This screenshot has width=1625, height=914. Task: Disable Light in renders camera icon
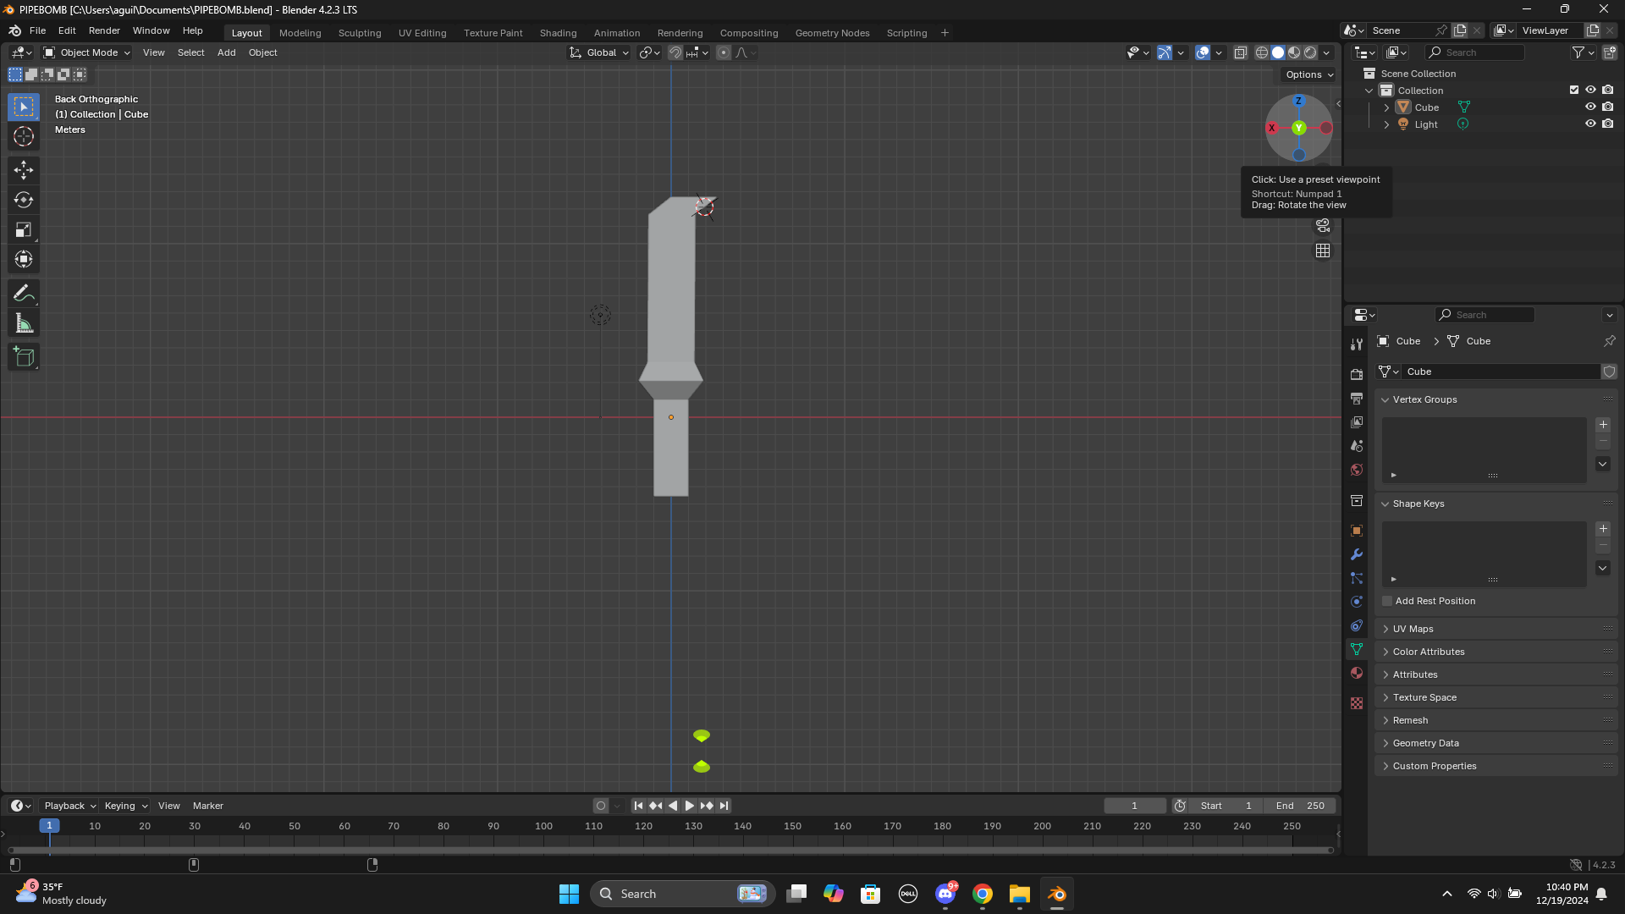1607,124
